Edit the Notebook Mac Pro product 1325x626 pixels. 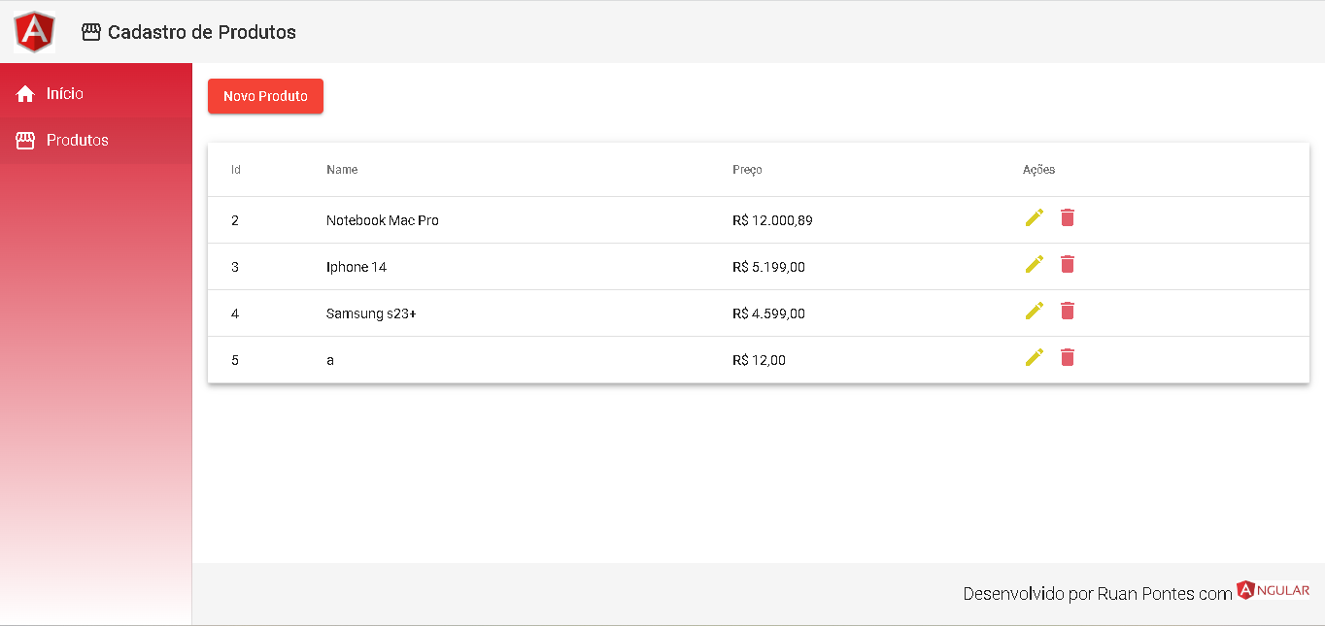(x=1035, y=217)
